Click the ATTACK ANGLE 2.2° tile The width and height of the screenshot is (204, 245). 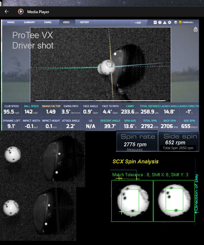pyautogui.click(x=71, y=124)
